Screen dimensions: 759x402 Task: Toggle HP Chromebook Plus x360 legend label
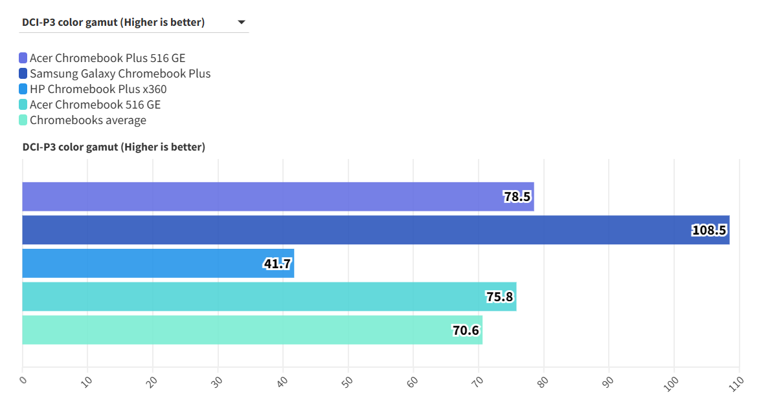tap(98, 89)
